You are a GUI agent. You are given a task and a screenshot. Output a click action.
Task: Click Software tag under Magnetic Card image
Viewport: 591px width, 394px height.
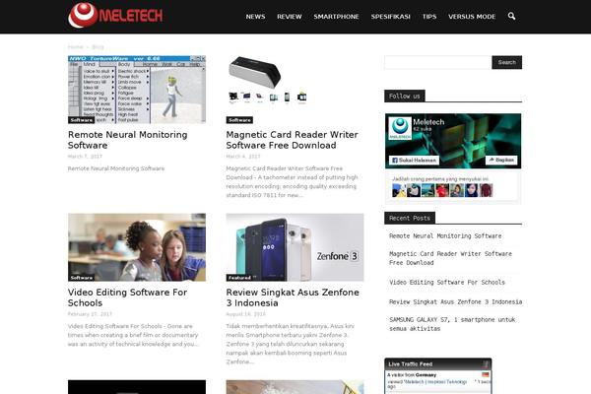click(x=239, y=120)
